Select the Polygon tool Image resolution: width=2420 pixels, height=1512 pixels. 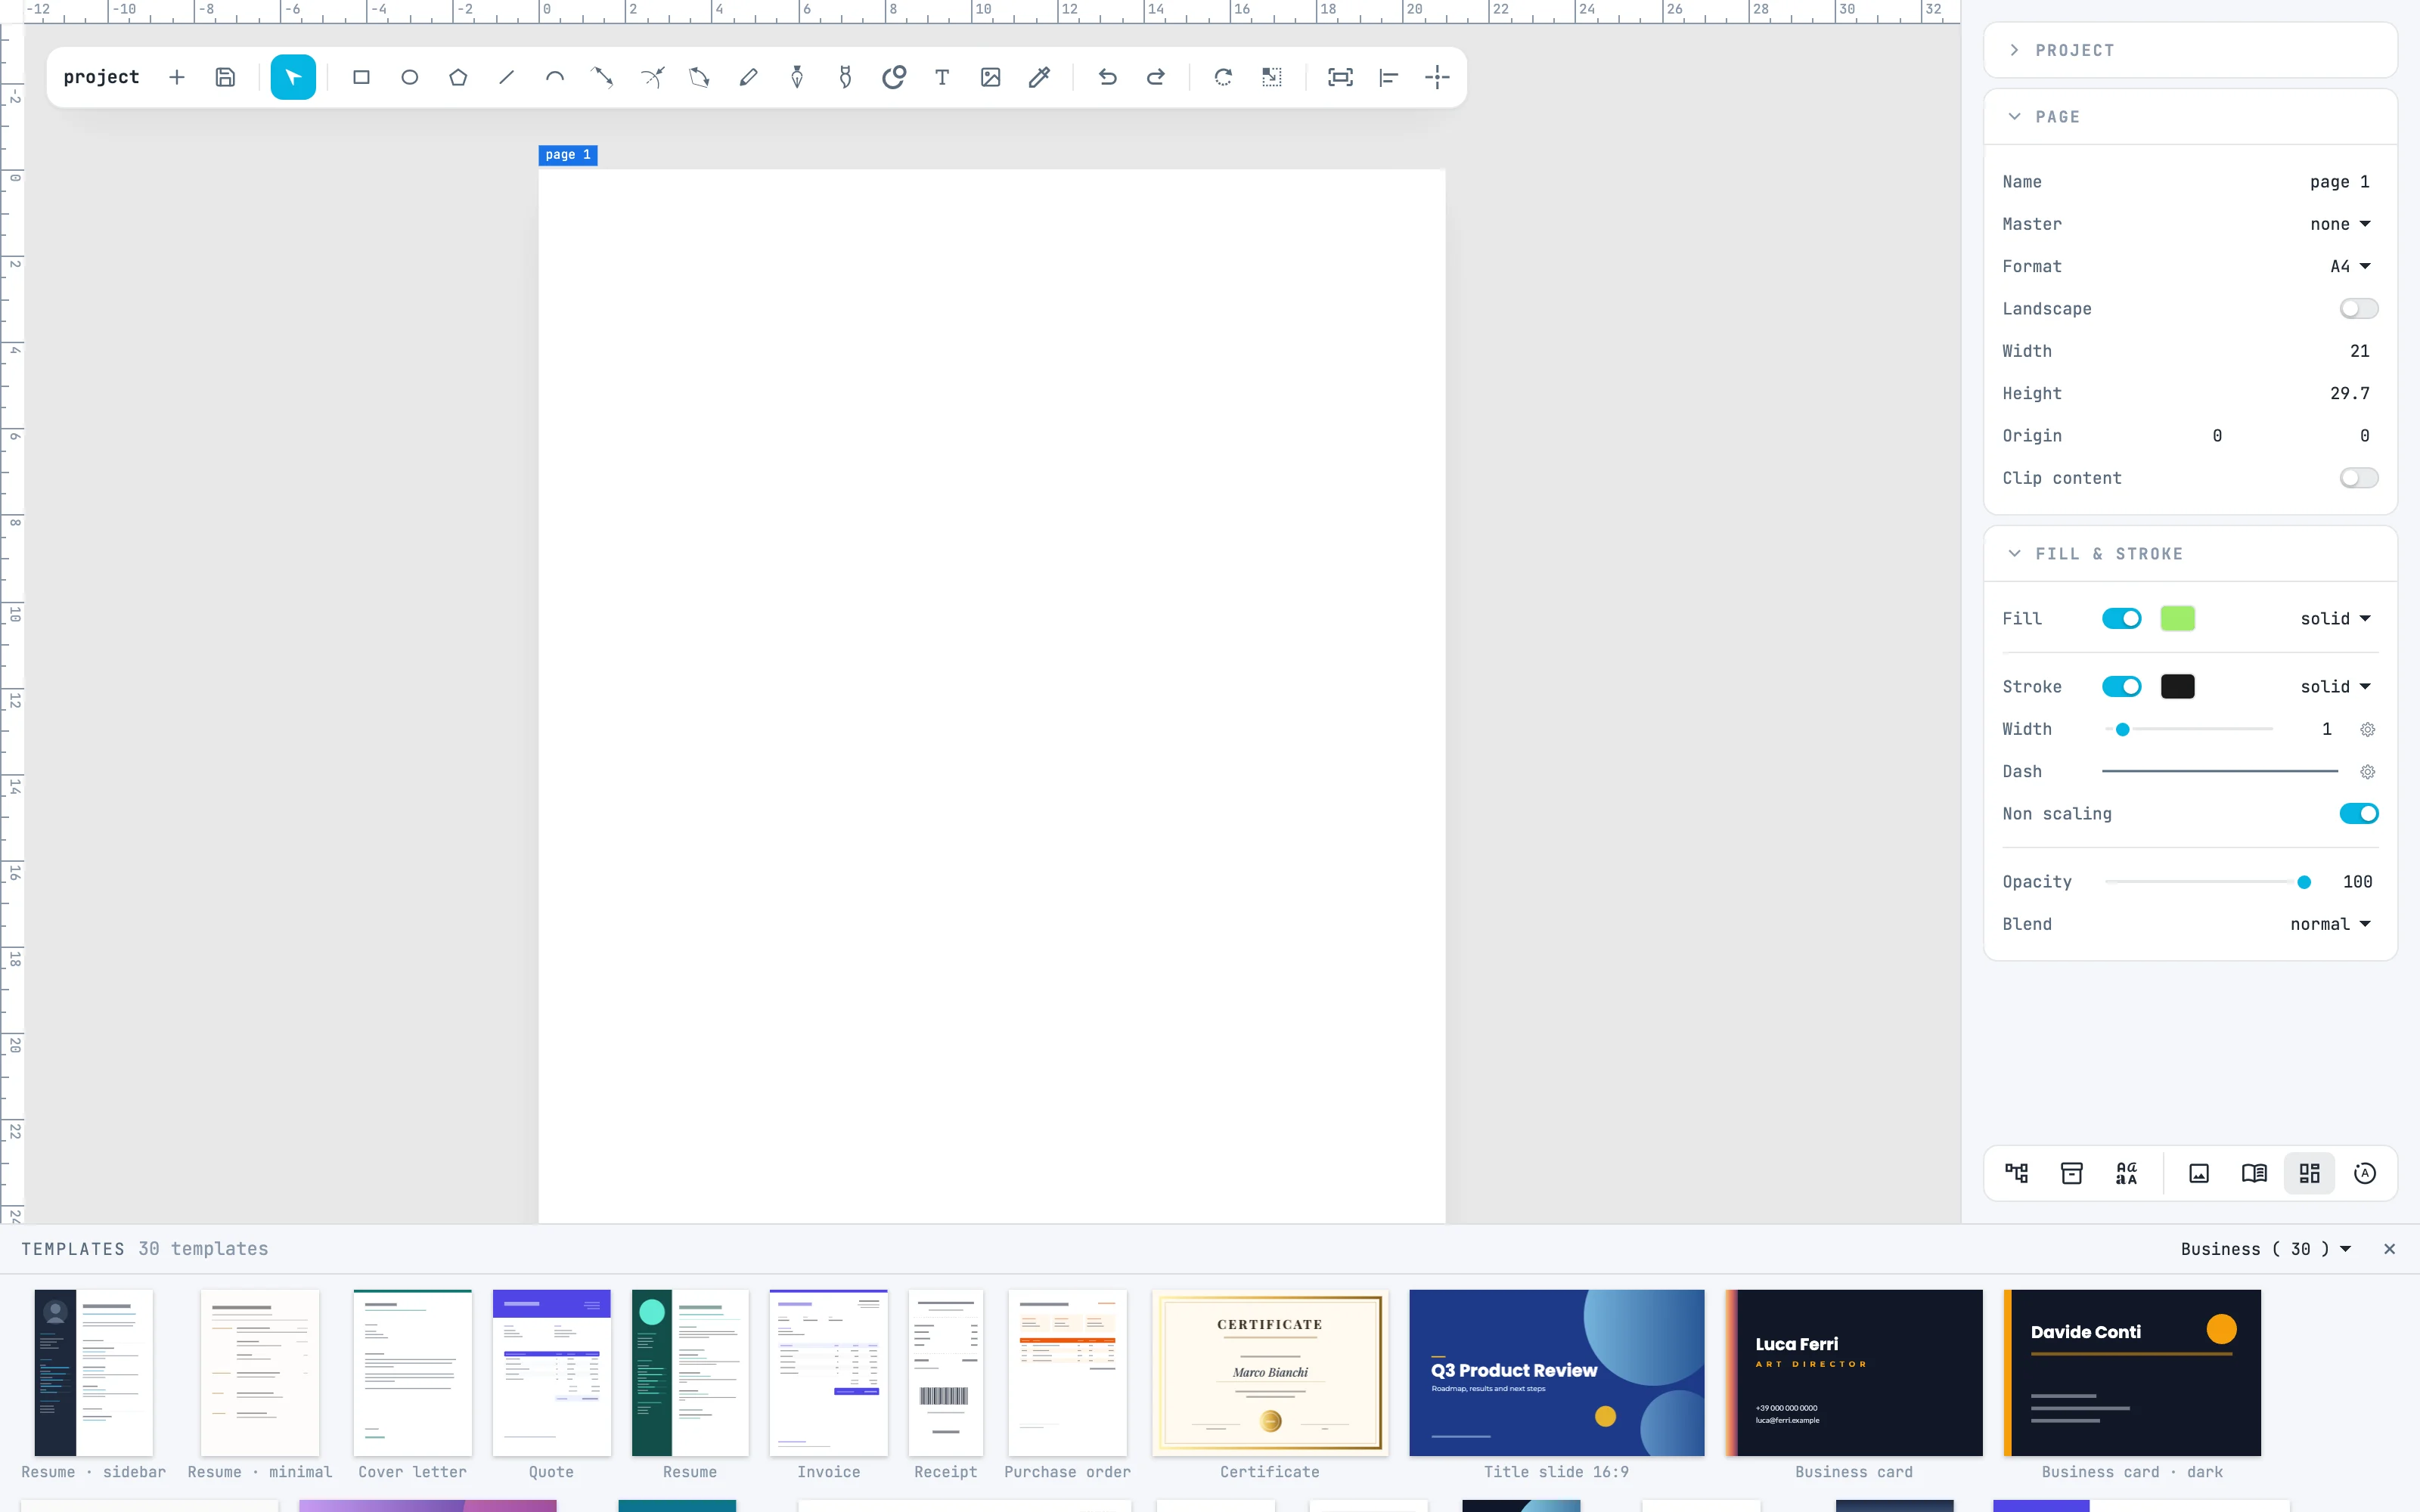click(458, 77)
